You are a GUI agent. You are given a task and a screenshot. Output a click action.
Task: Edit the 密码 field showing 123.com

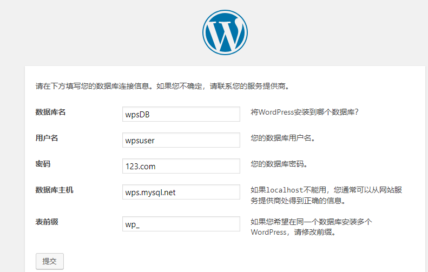pyautogui.click(x=181, y=166)
